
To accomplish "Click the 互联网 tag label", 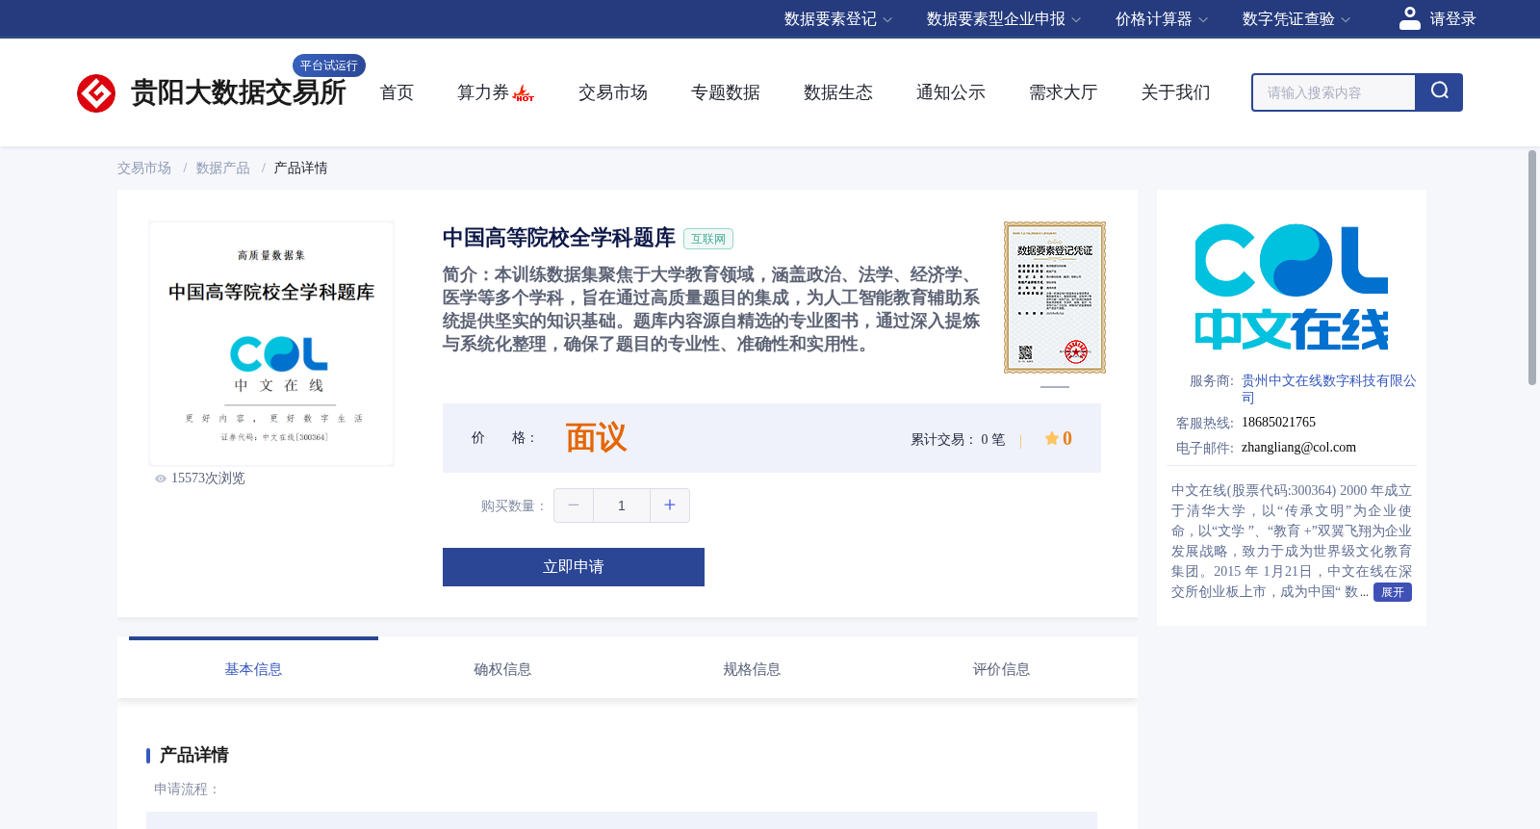I will [708, 239].
